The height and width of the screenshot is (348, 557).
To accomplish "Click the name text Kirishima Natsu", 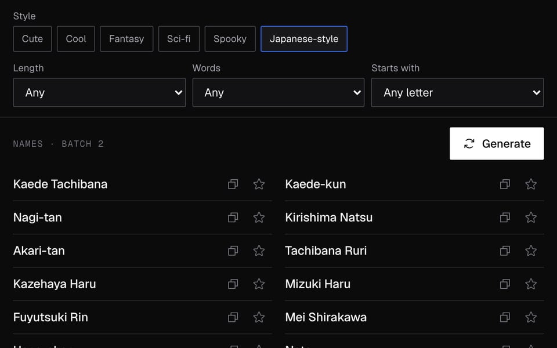I will pyautogui.click(x=328, y=217).
